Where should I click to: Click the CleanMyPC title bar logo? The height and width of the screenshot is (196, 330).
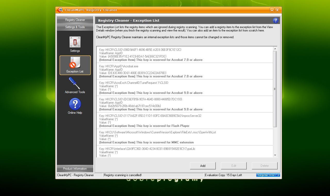(60, 10)
